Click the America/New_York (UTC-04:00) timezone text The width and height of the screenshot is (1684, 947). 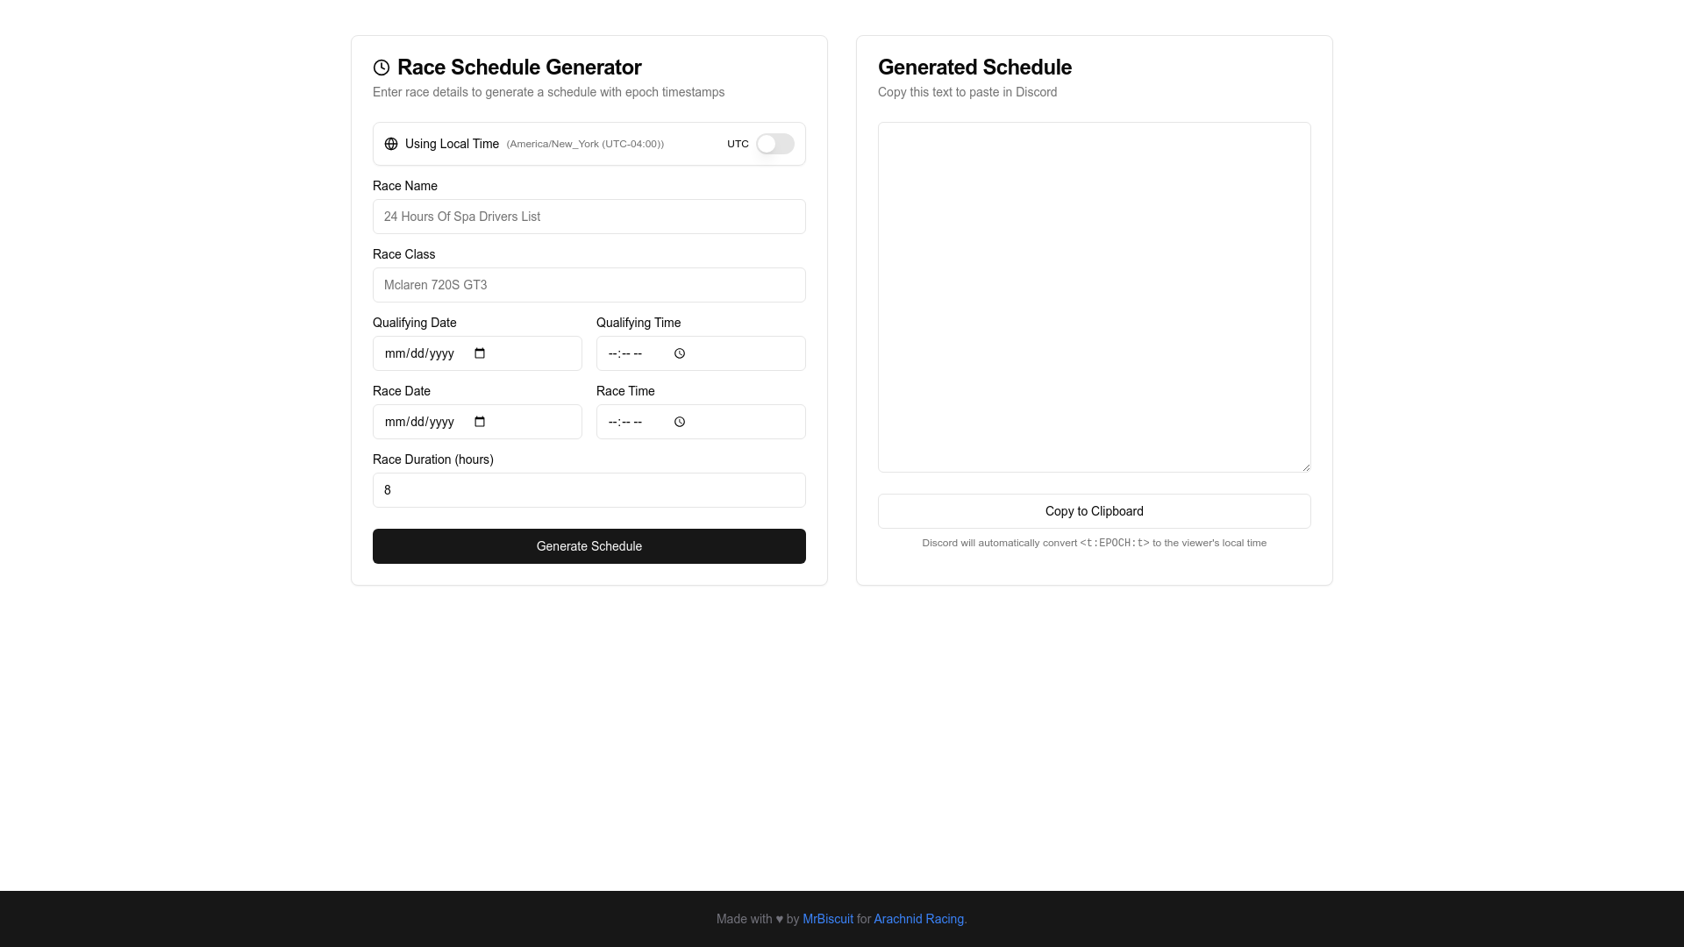pos(585,144)
